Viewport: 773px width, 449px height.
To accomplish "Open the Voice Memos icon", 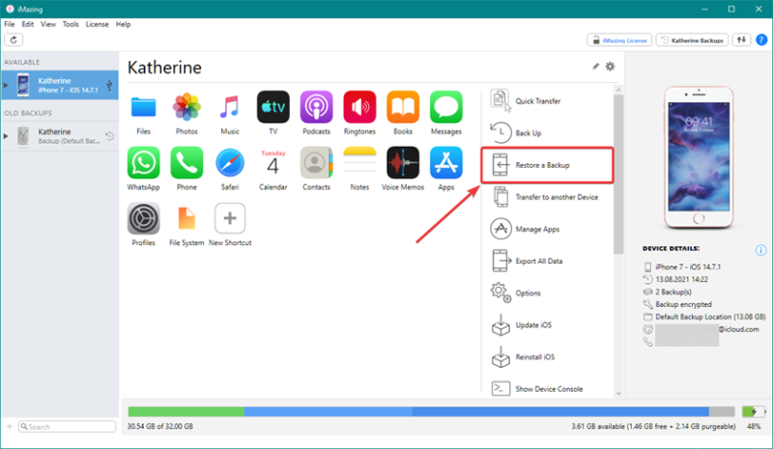I will tap(402, 162).
